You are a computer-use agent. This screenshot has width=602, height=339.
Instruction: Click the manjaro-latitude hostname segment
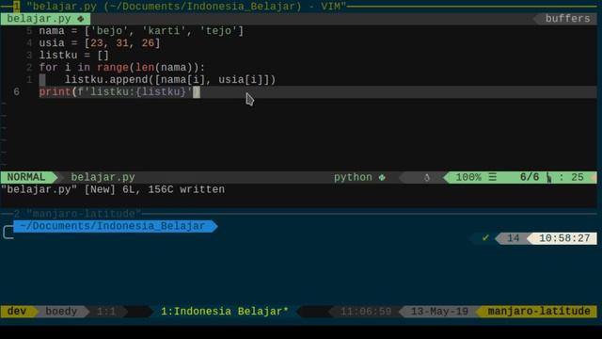click(x=539, y=312)
